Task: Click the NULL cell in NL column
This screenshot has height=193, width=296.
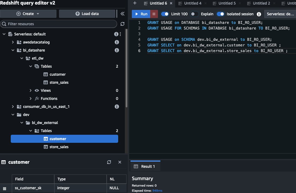Action: point(117,188)
